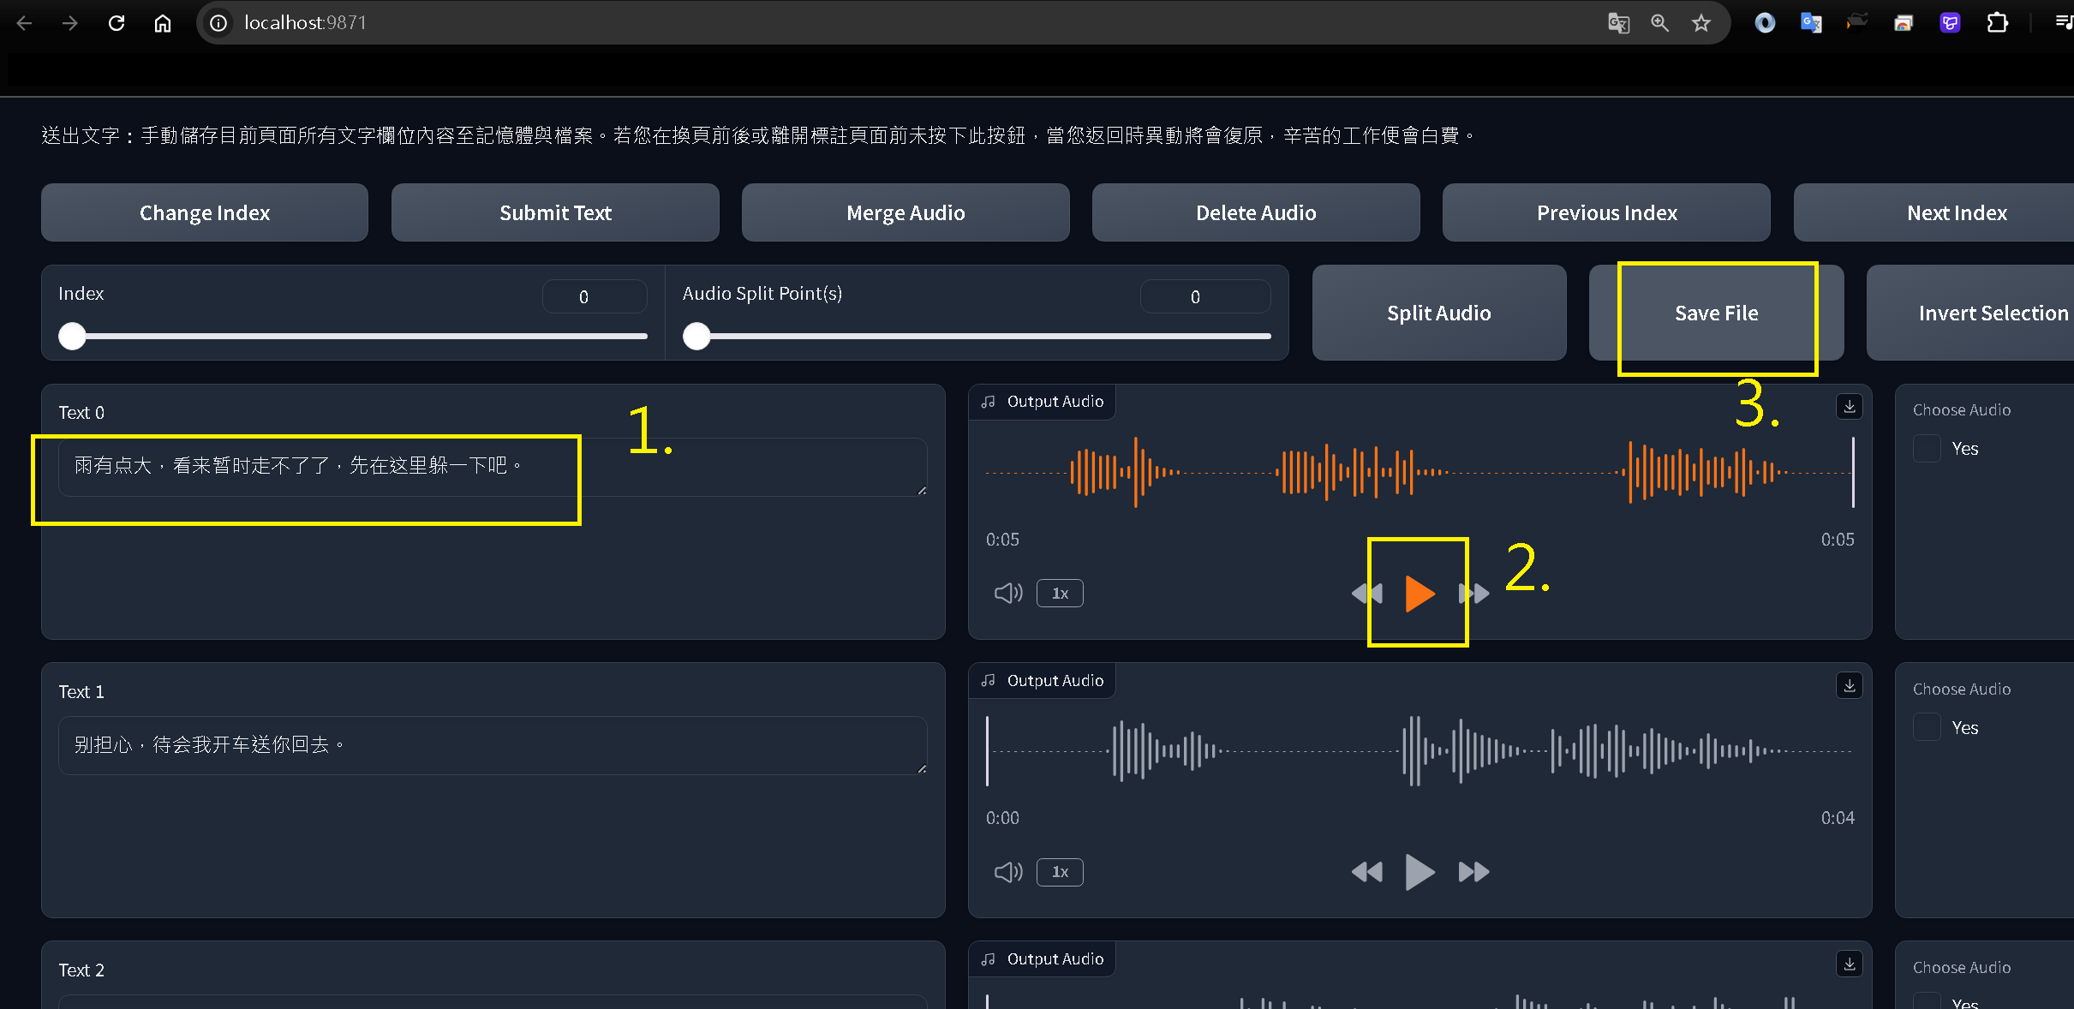Fast-forward the Text 1 audio

pos(1473,872)
